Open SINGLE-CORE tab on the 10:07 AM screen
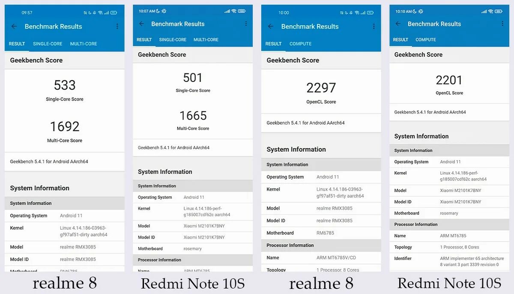 [x=173, y=40]
